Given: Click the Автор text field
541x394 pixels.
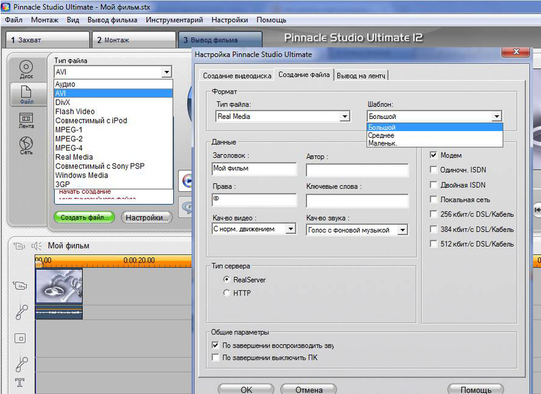Looking at the screenshot, I should click(x=357, y=170).
